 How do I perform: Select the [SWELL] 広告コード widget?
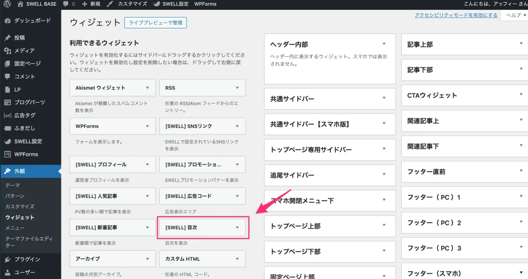(202, 196)
